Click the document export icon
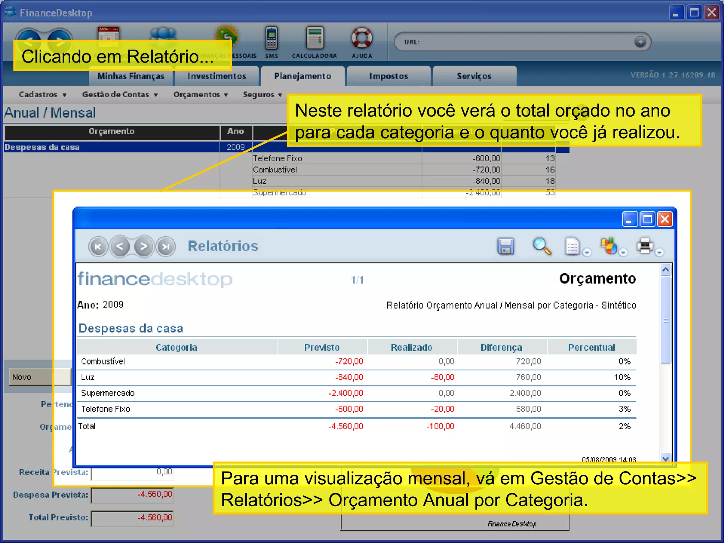Viewport: 724px width, 543px height. point(572,246)
